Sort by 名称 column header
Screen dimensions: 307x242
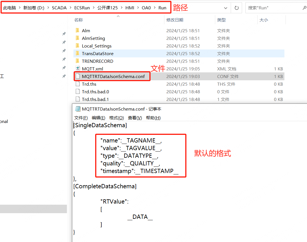tap(79, 20)
